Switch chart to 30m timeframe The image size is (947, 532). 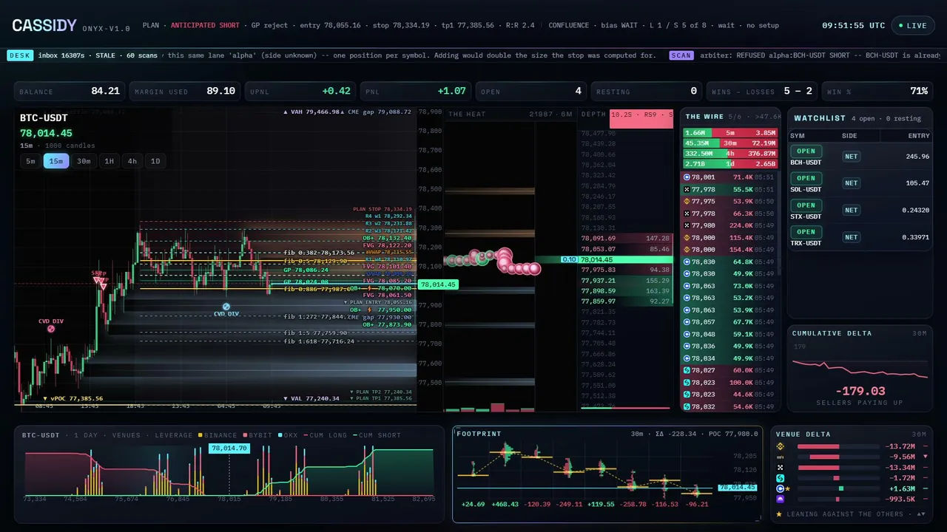point(84,161)
